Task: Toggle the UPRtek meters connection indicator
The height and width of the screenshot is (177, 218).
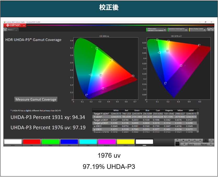Action: click(147, 29)
